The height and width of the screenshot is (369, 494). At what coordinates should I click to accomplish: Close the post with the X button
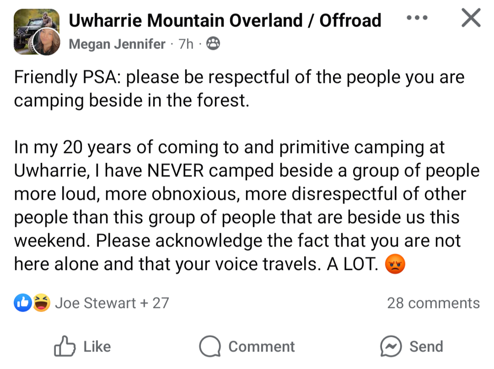click(x=470, y=18)
